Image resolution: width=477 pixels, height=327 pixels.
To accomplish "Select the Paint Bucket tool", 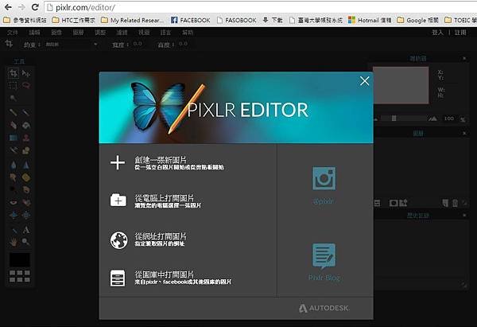I will [x=26, y=125].
